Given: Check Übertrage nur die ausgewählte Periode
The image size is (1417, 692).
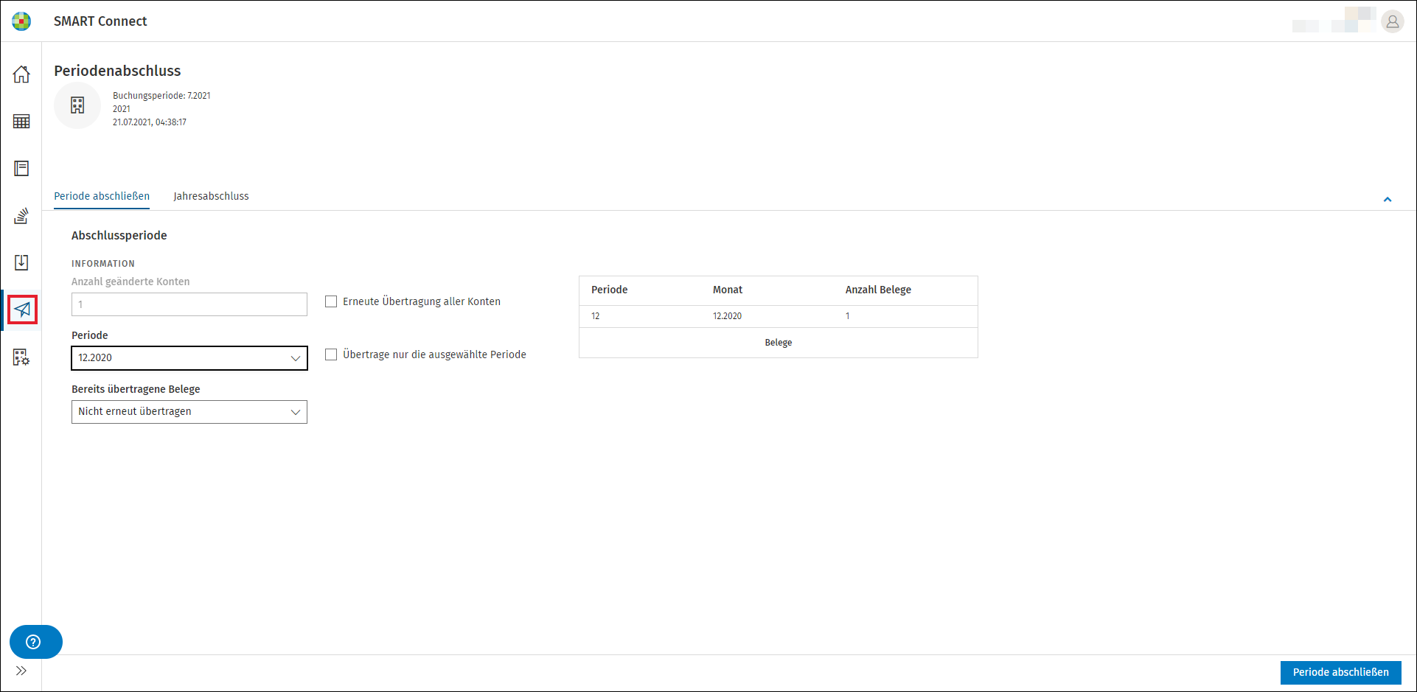Looking at the screenshot, I should tap(331, 354).
